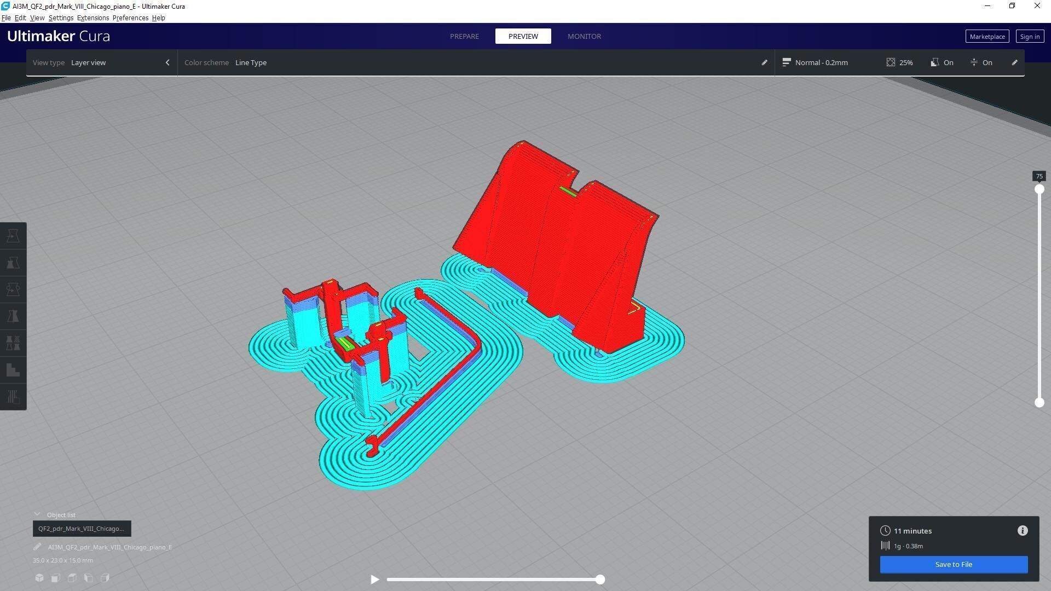Select the Scale tool in left toolbar
The width and height of the screenshot is (1051, 591).
(13, 263)
